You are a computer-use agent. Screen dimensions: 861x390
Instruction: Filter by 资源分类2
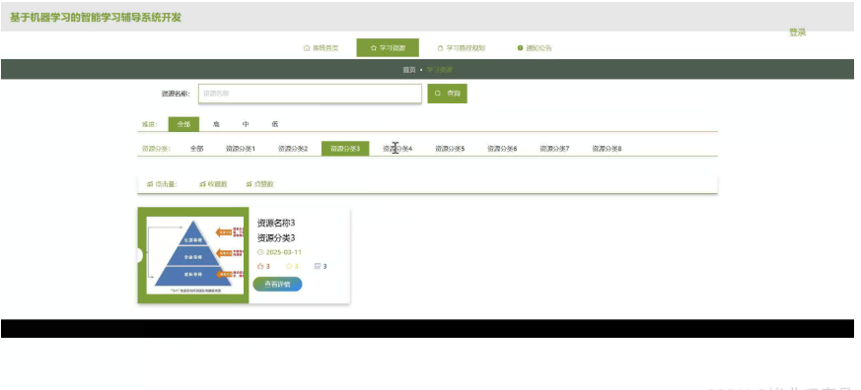point(293,149)
